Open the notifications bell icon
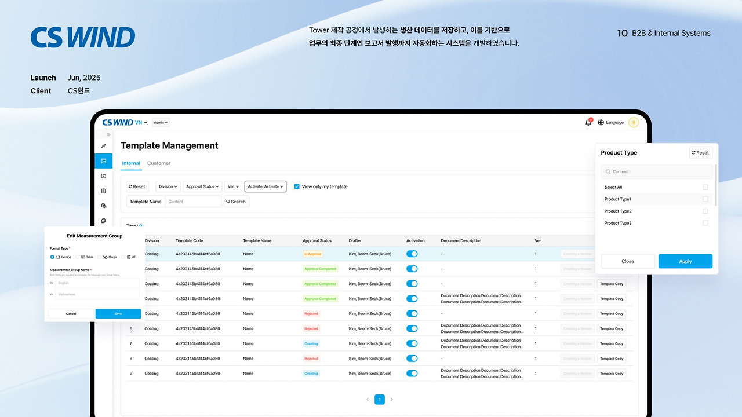Screen dimensions: 742x417 point(588,122)
